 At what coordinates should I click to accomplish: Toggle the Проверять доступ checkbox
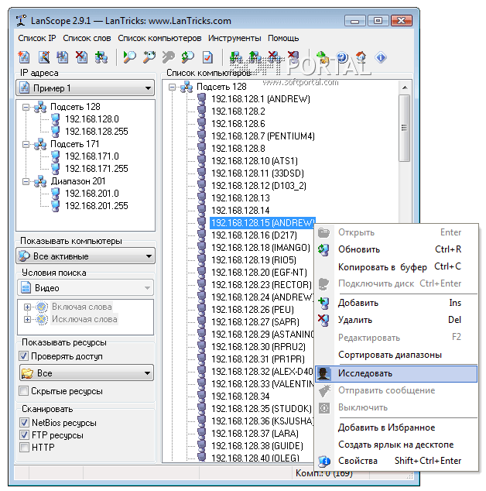[24, 356]
